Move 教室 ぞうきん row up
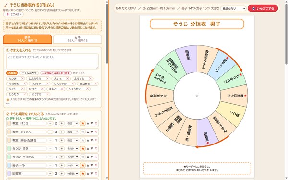The height and width of the screenshot is (180, 288). pos(88,132)
